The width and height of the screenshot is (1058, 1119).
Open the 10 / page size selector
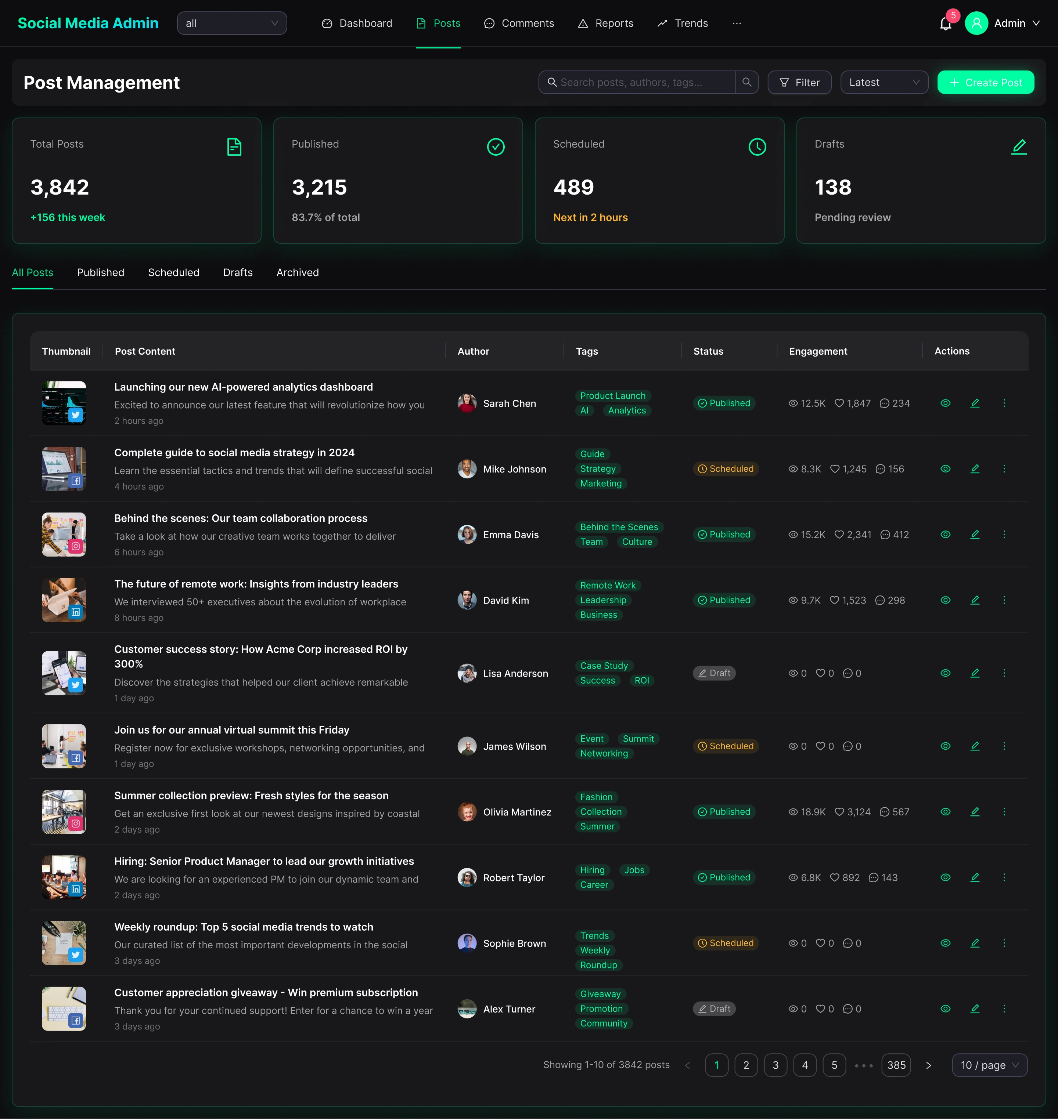[989, 1065]
